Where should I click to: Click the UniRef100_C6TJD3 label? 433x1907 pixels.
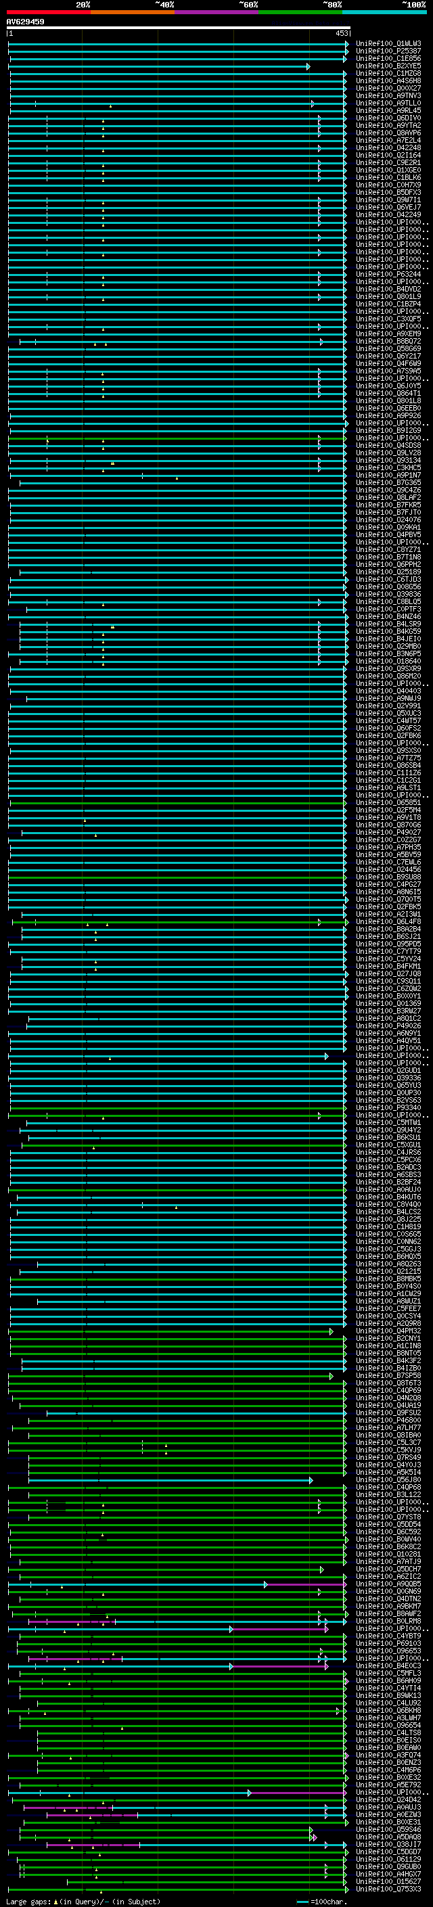point(388,579)
